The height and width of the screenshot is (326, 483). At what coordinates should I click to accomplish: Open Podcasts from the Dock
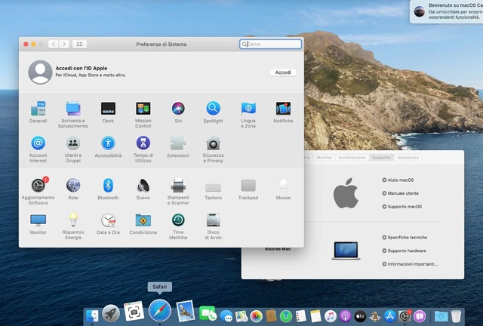346,316
